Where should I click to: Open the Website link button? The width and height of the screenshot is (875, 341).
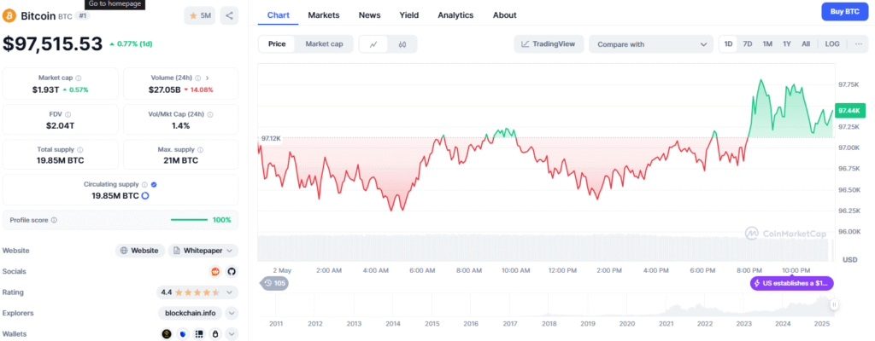[x=140, y=251]
